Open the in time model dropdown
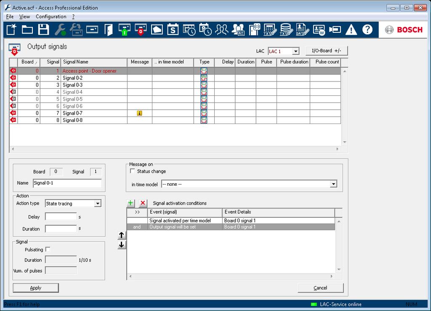The width and height of the screenshot is (431, 311). click(333, 184)
